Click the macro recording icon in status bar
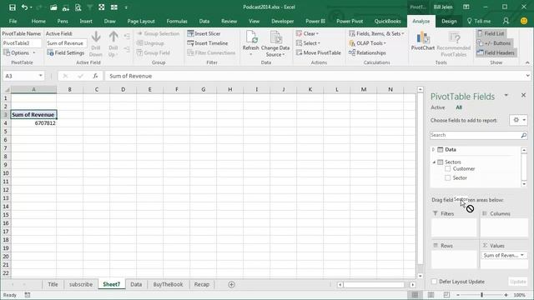The image size is (534, 300). click(x=28, y=295)
